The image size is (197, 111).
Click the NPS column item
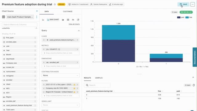pyautogui.click(x=19, y=88)
